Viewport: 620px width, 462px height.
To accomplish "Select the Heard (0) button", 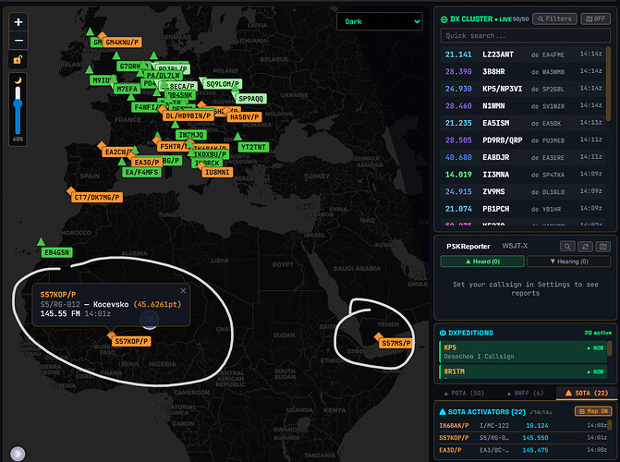I will click(x=481, y=261).
